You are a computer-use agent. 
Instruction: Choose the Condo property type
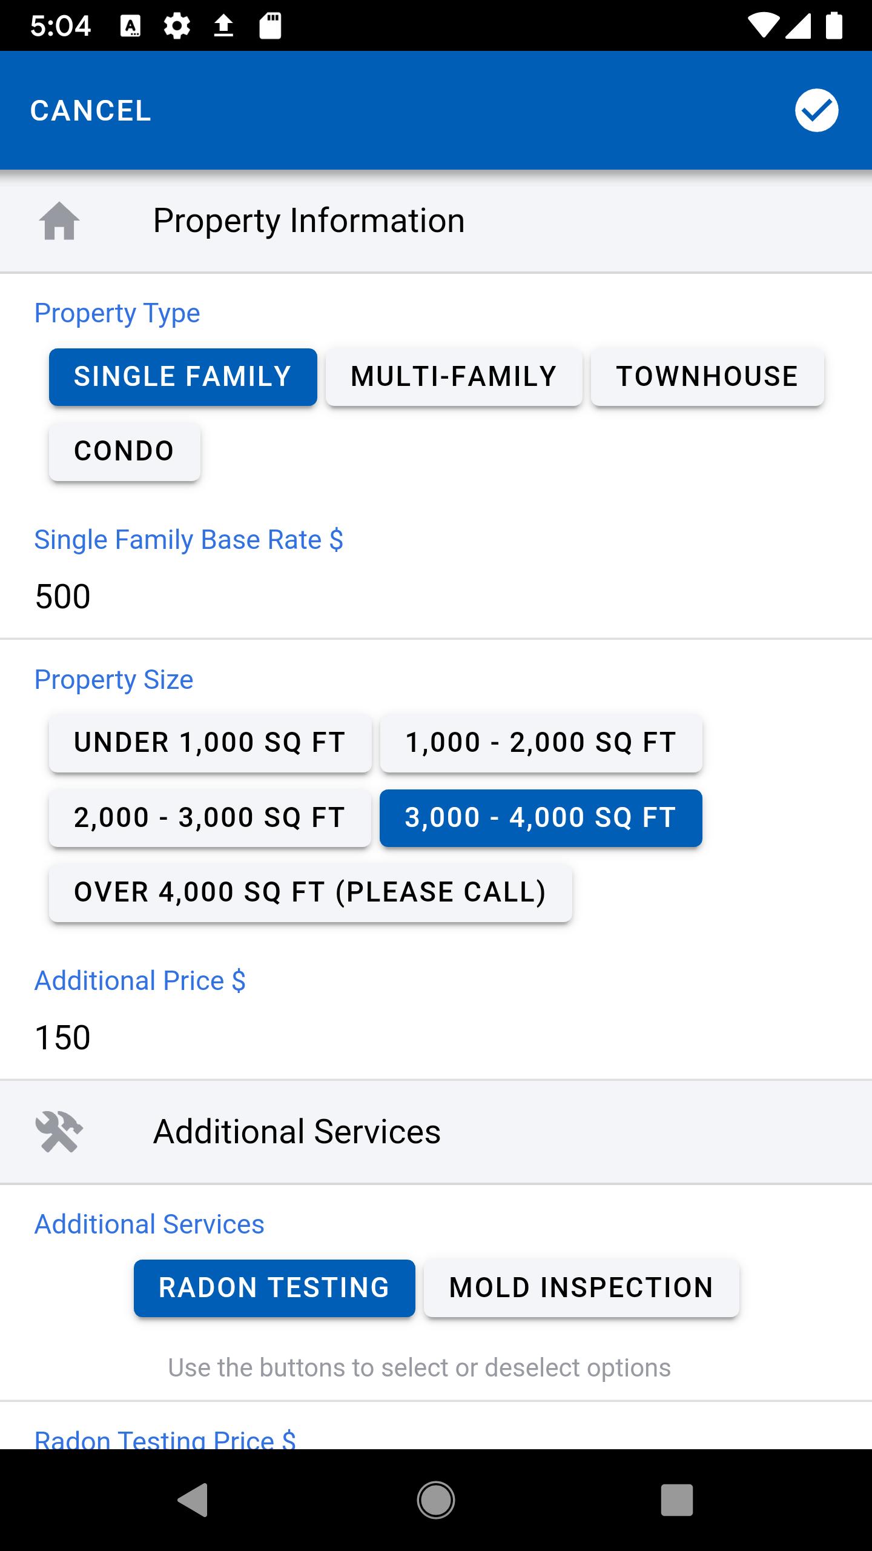pos(125,451)
